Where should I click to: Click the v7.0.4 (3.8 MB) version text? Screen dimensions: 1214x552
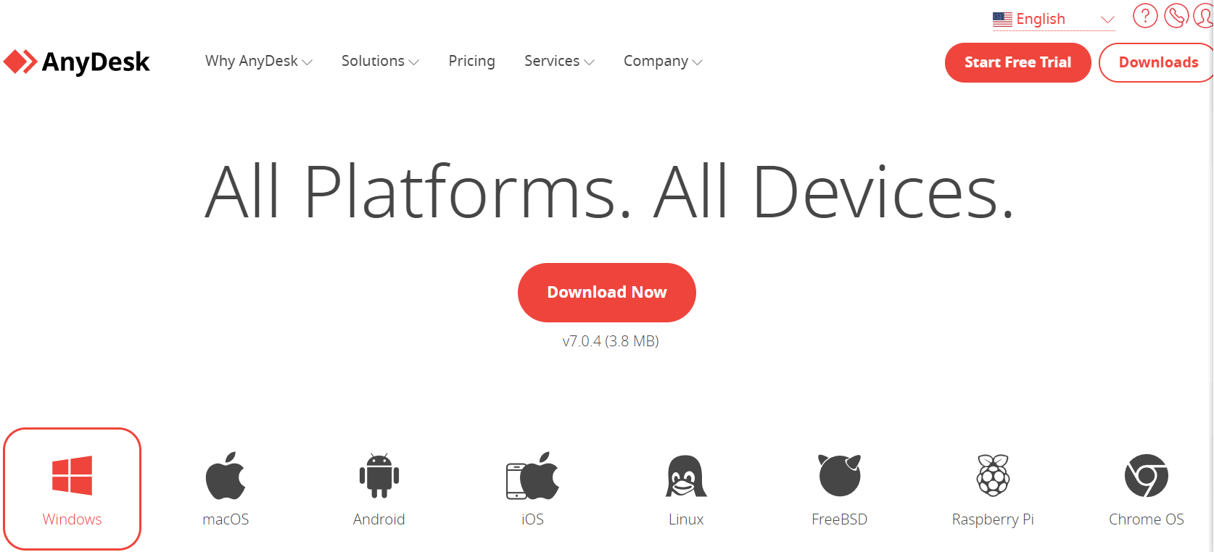pos(611,341)
